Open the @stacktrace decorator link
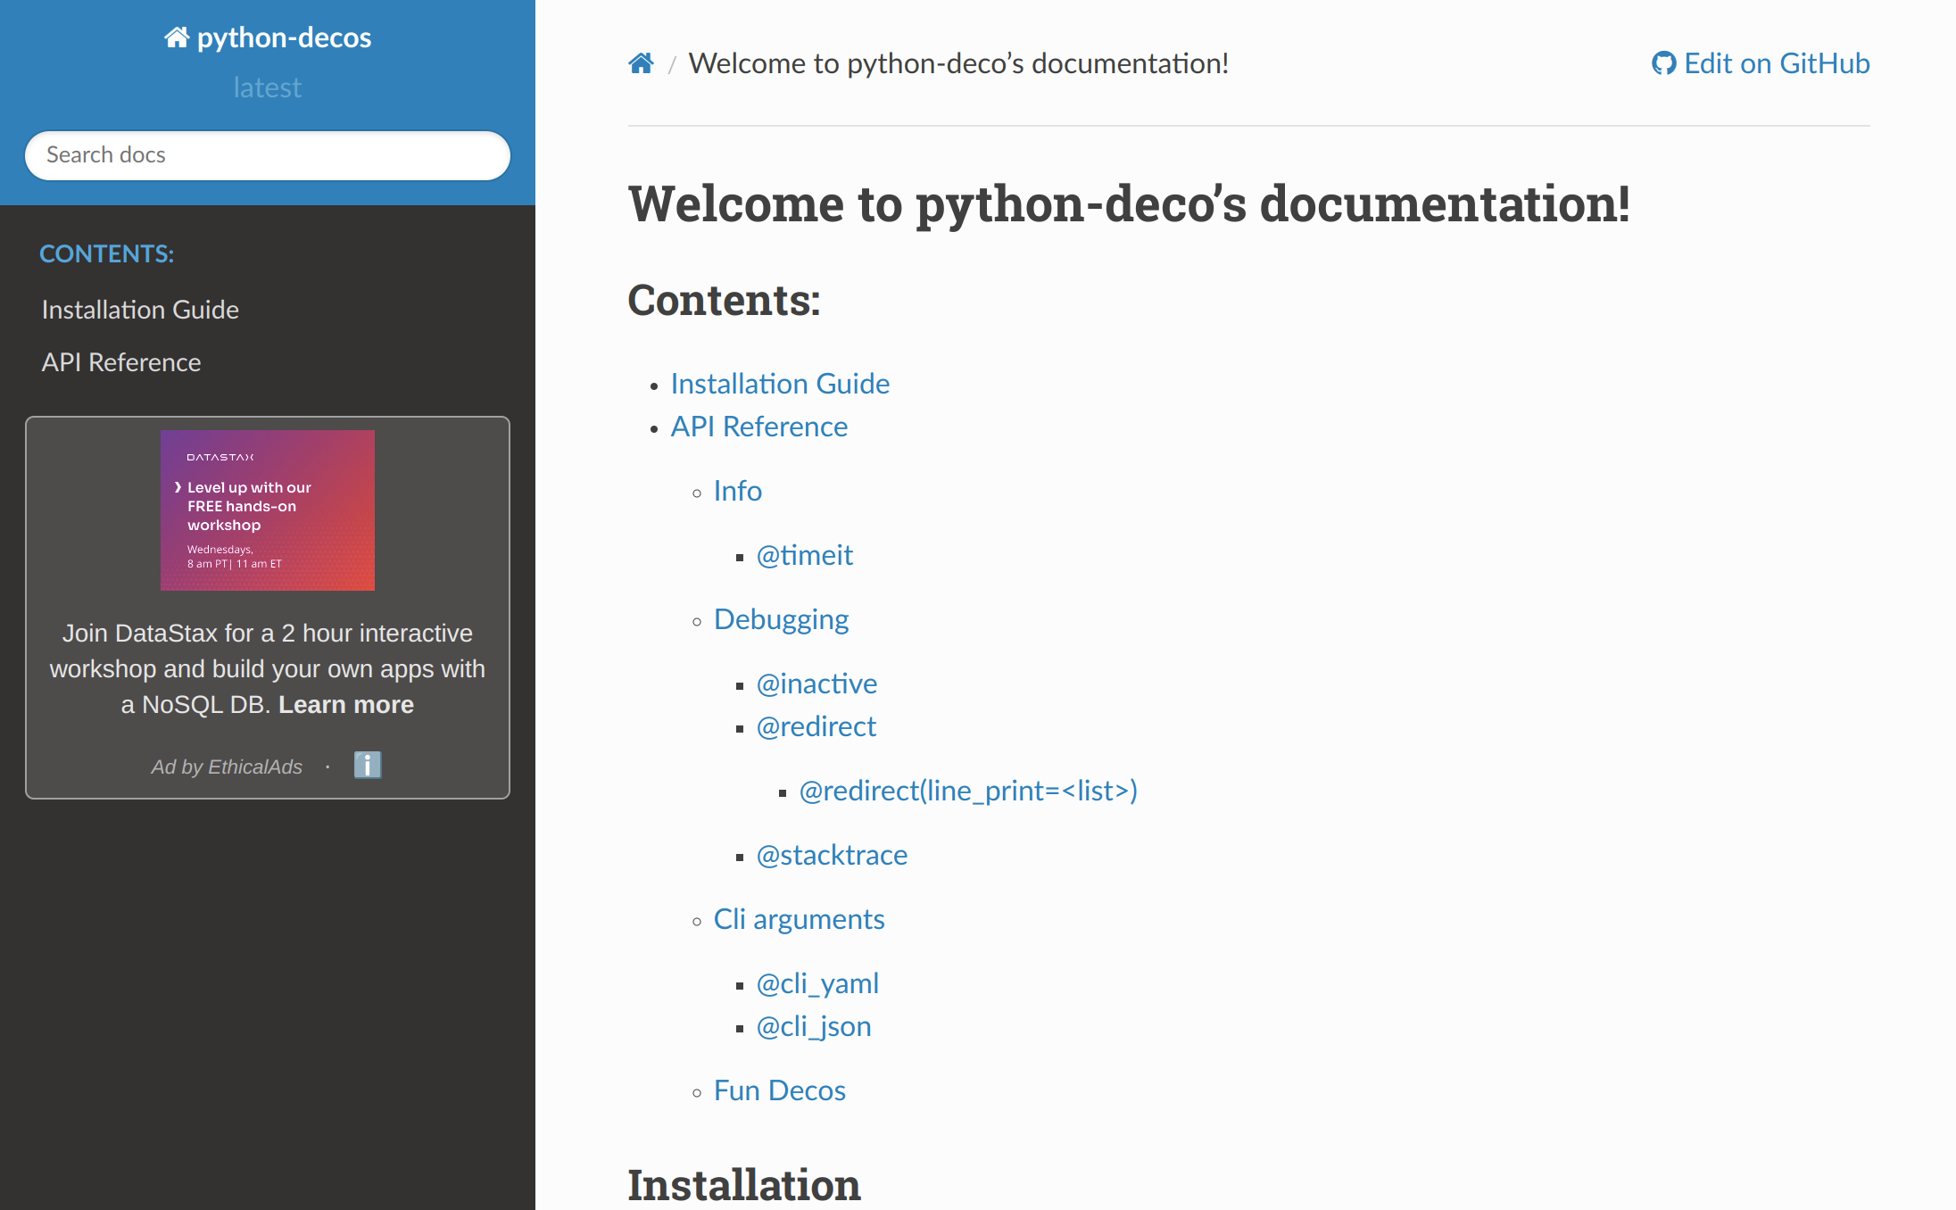Image resolution: width=1956 pixels, height=1210 pixels. [x=833, y=855]
